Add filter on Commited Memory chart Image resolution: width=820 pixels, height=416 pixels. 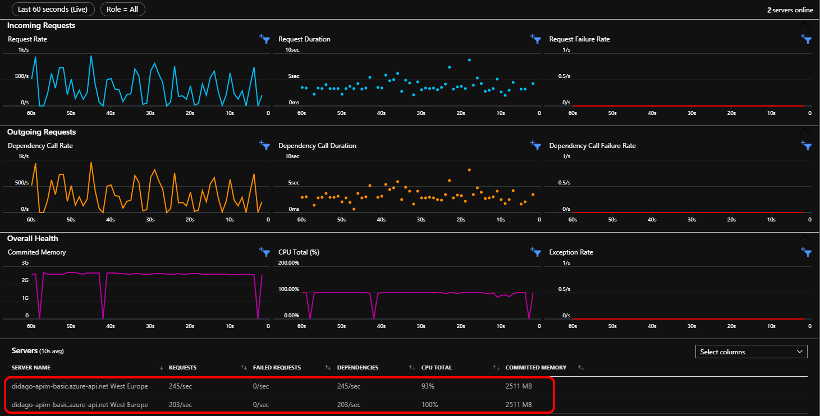click(265, 252)
